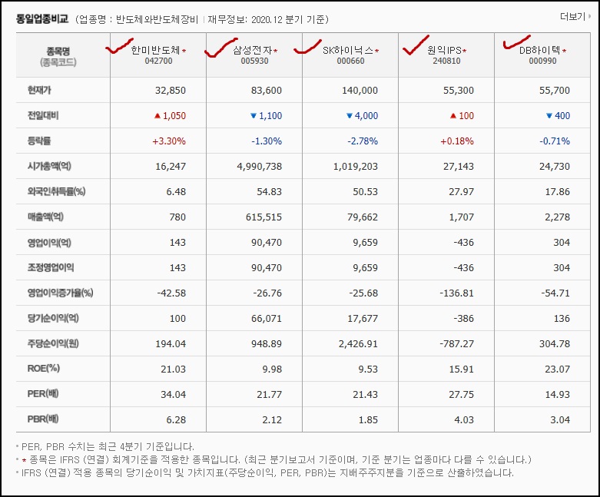Viewport: 600px width, 497px height.
Task: Click EPS value 2,426.91
Action: (358, 343)
